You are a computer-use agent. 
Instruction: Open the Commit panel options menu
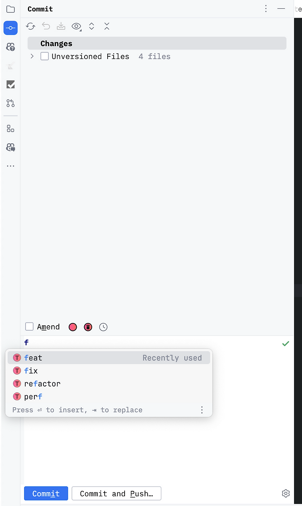[266, 8]
